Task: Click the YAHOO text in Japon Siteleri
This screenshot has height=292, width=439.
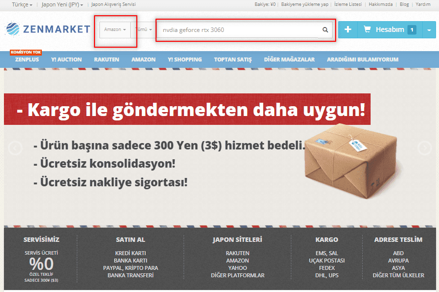Action: (x=237, y=268)
